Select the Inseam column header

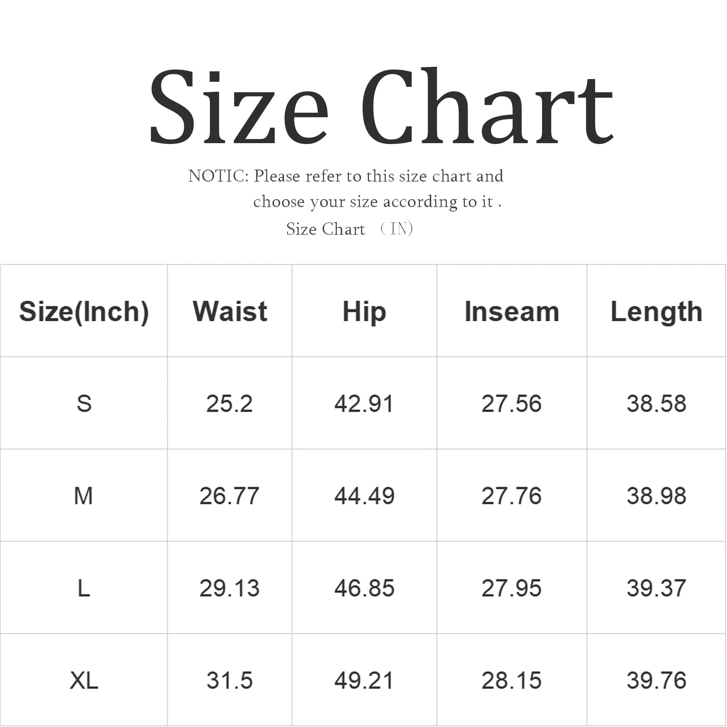click(x=512, y=312)
